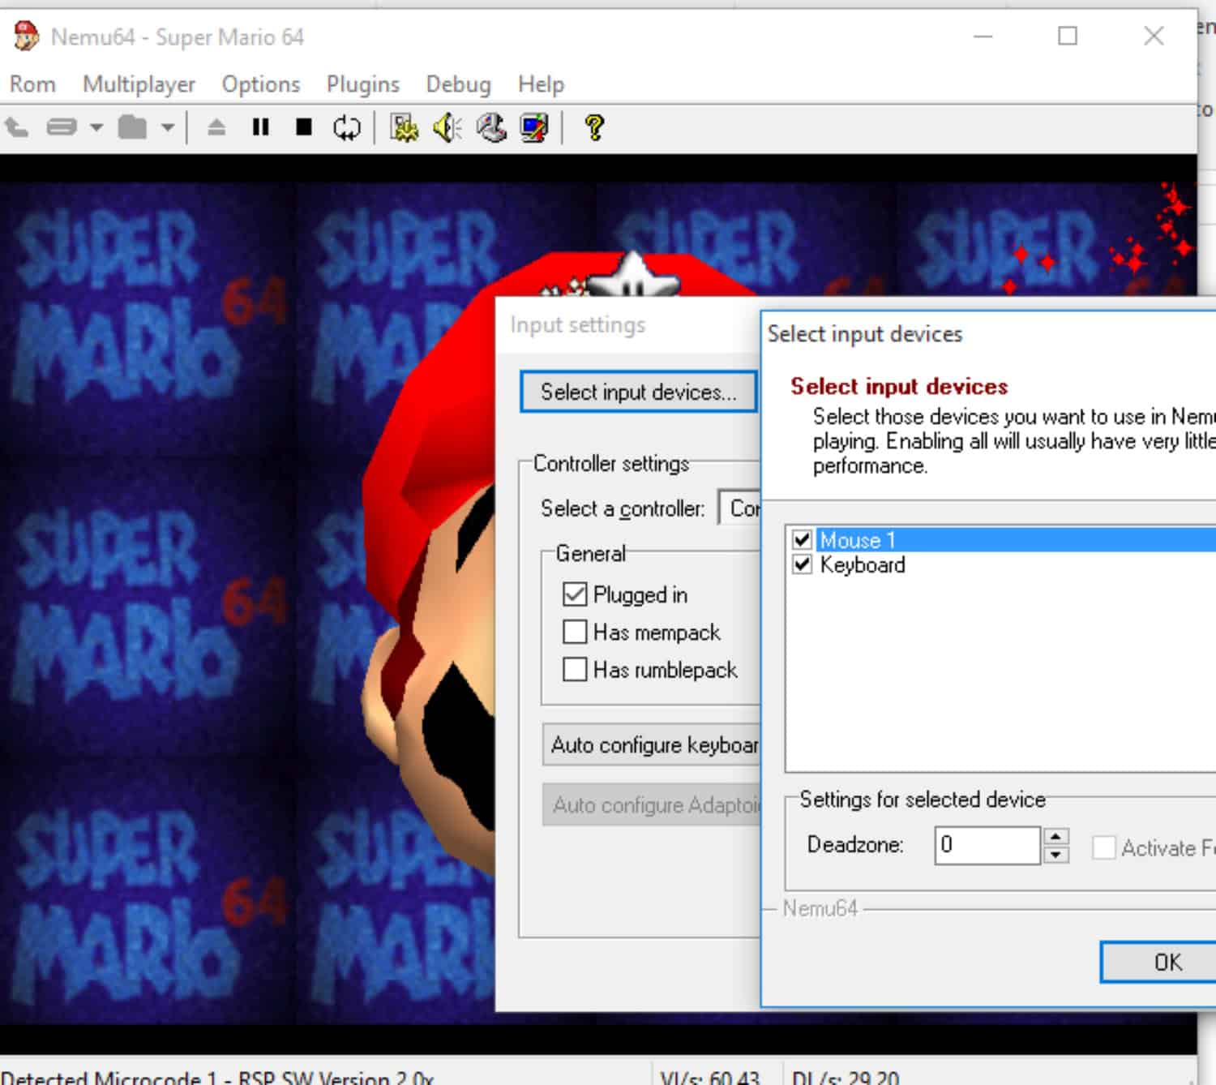Viewport: 1216px width, 1085px height.
Task: Toggle the Plugged in checkbox
Action: [x=575, y=594]
